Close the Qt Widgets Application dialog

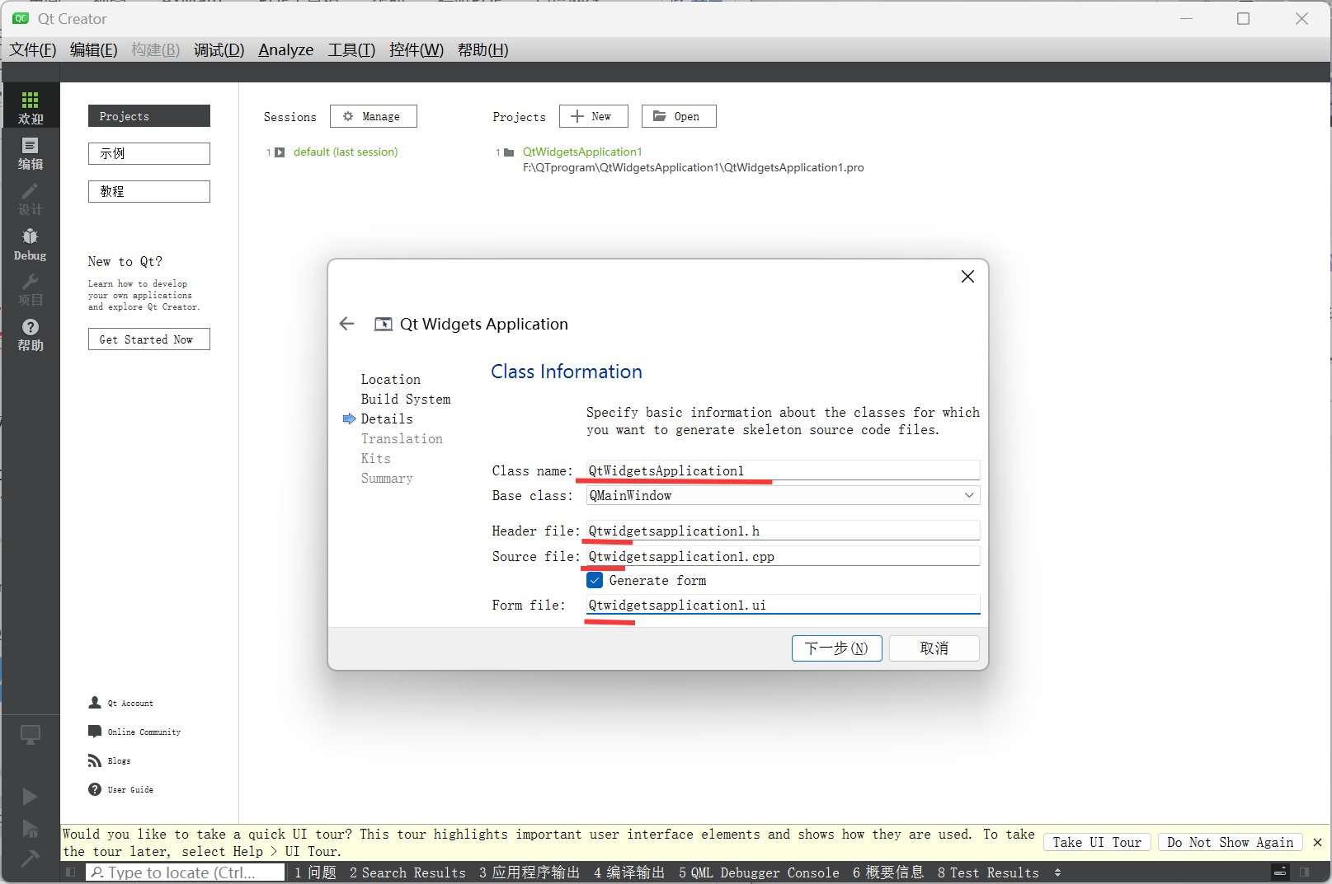(x=967, y=277)
